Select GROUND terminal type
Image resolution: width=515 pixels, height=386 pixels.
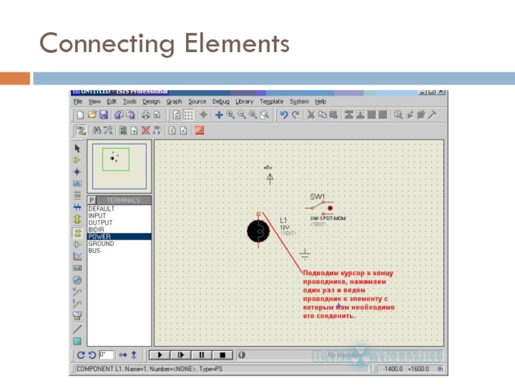pos(119,244)
